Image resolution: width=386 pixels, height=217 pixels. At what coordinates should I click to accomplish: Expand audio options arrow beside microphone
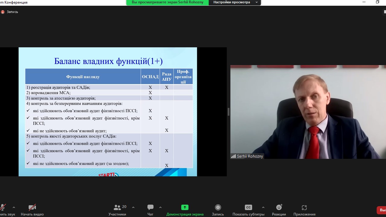[14, 207]
